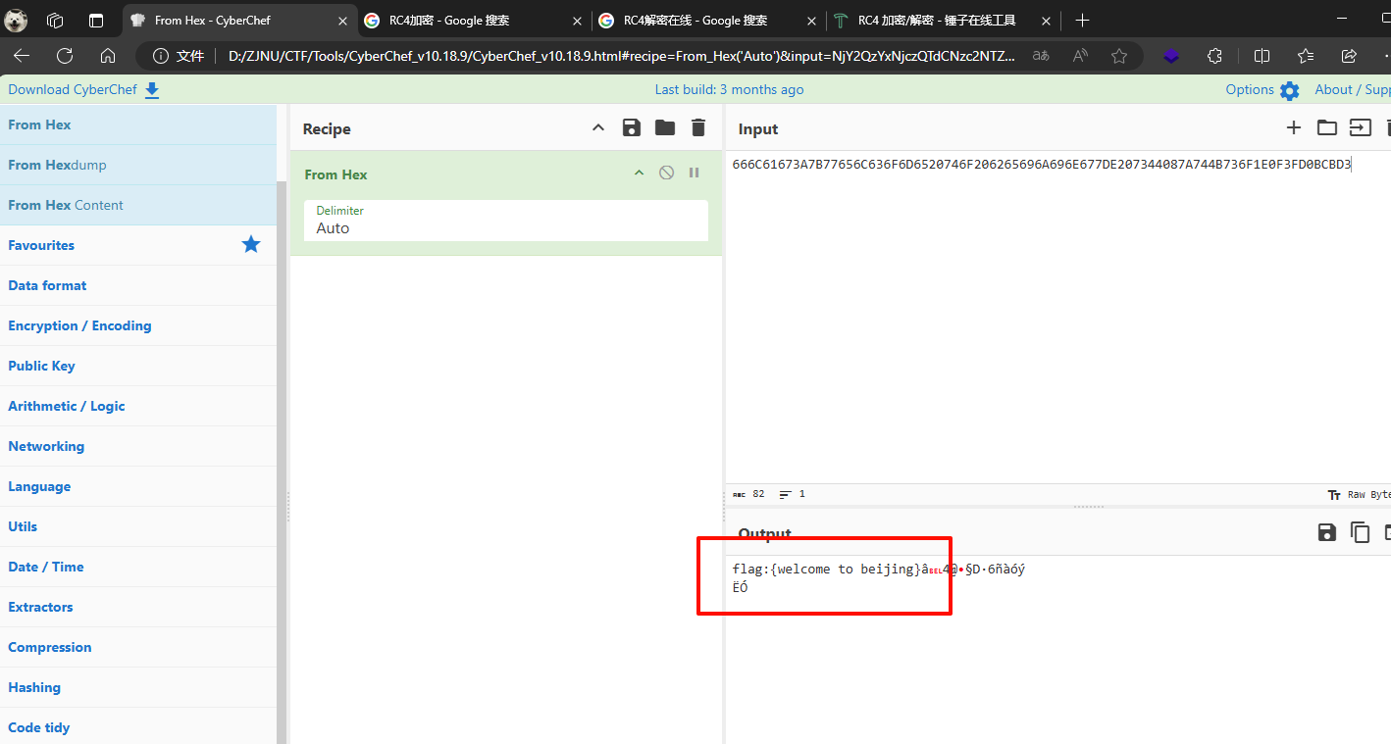Viewport: 1391px width, 744px height.
Task: Switch to RC4 加密/解密 tool tab
Action: point(932,21)
